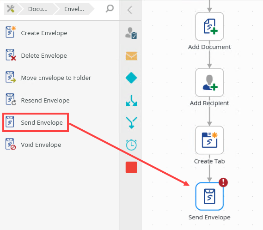The image size is (263, 230).
Task: Click the red error badge on Send Envelope
Action: [x=223, y=182]
